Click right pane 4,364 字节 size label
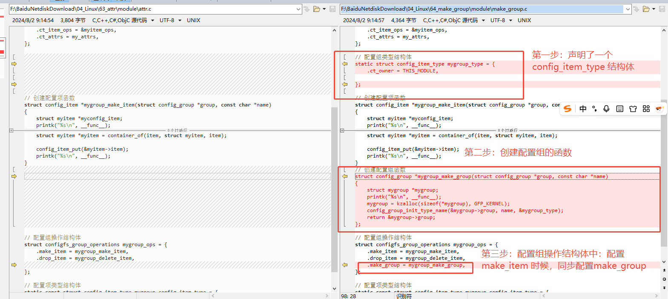Viewport: 668px width, 299px height. tap(404, 20)
